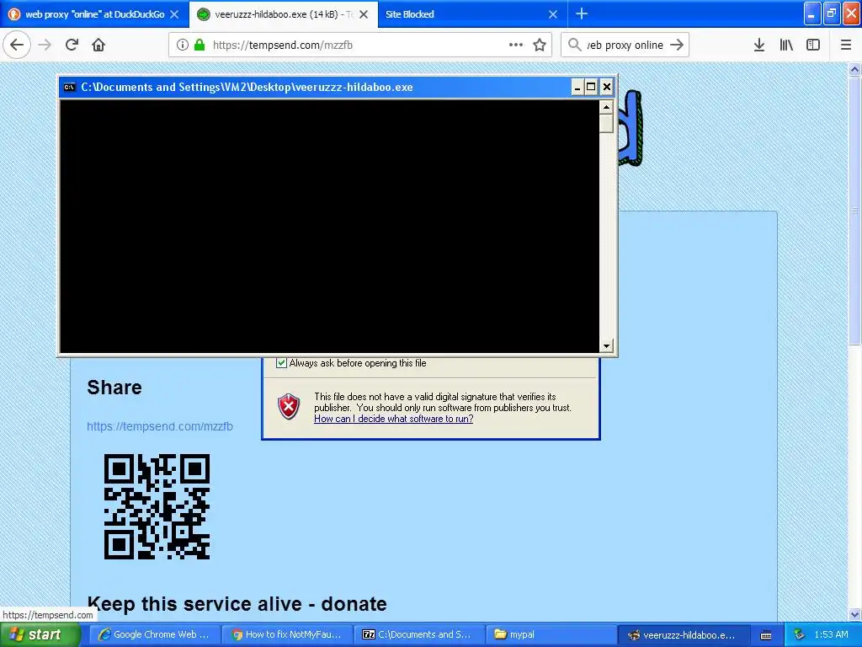Close the veeruzzz-hildaboo.exe console window

pyautogui.click(x=606, y=87)
